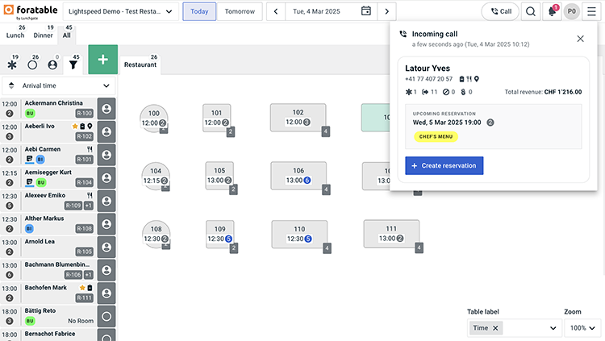Click the calendar date picker icon
Image resolution: width=605 pixels, height=341 pixels.
tap(366, 11)
